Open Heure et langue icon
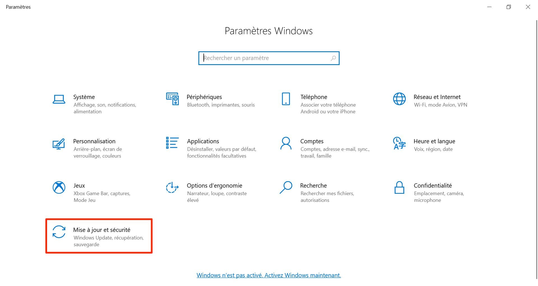538x286 pixels. click(x=399, y=143)
